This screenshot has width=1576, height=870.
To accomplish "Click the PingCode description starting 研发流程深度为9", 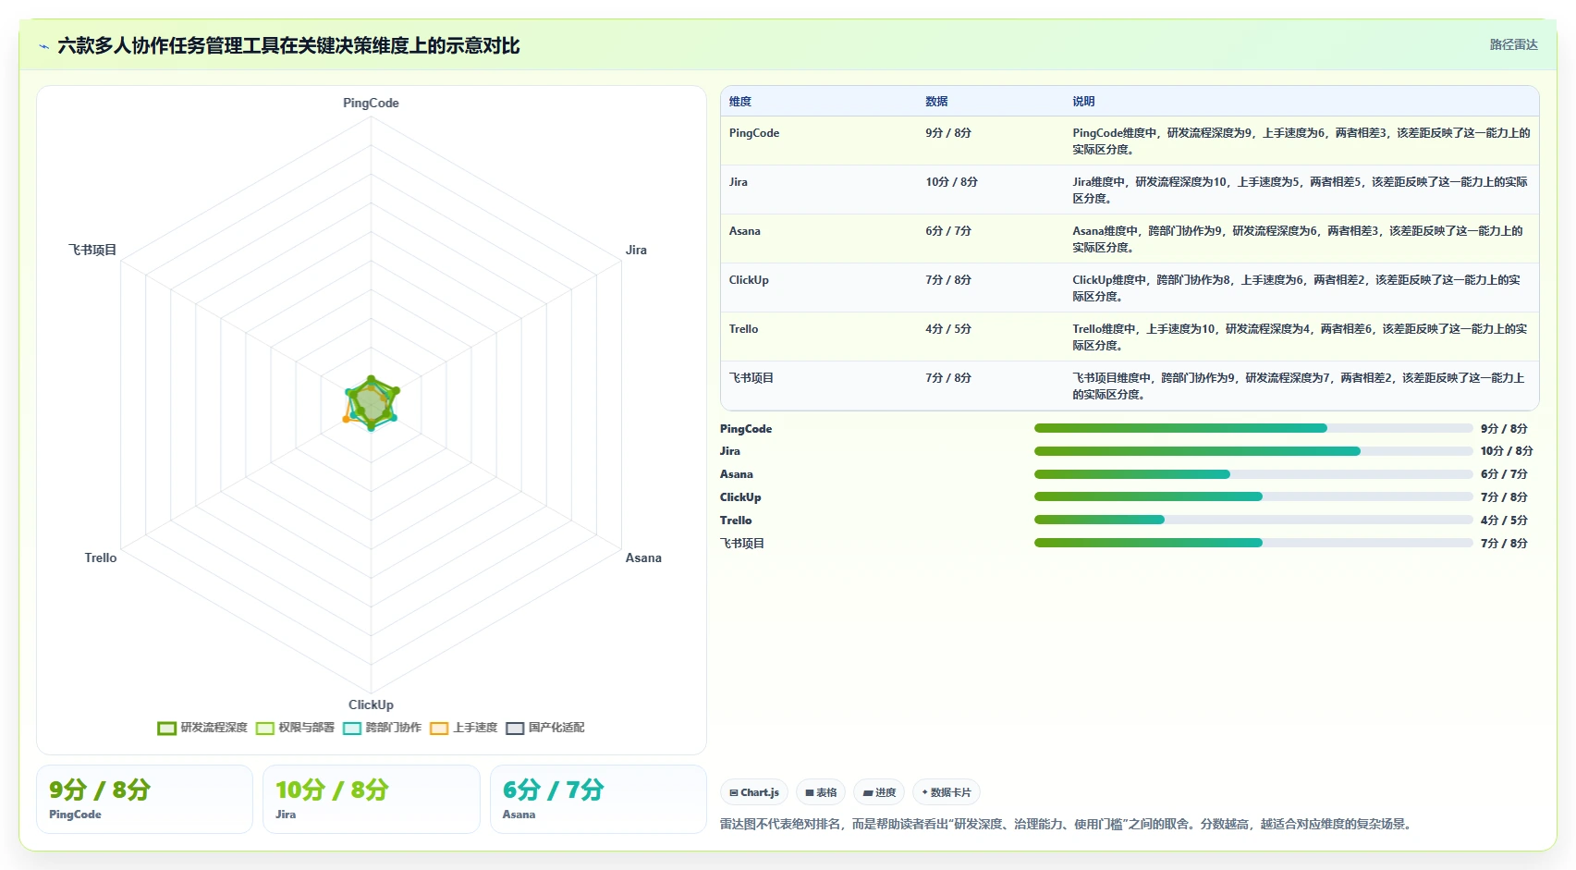I will tap(1301, 141).
